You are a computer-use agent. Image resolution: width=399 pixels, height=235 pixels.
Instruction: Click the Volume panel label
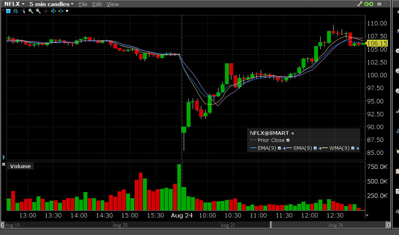coord(20,166)
